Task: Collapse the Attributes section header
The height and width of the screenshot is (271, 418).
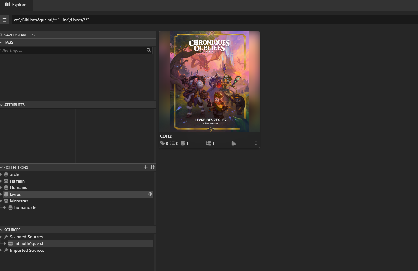Action: click(x=14, y=105)
